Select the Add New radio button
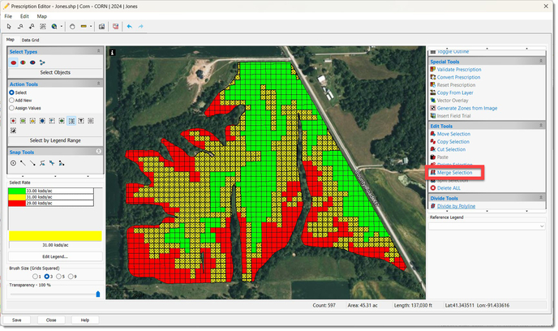Screen dimensions: 558x331 point(11,100)
